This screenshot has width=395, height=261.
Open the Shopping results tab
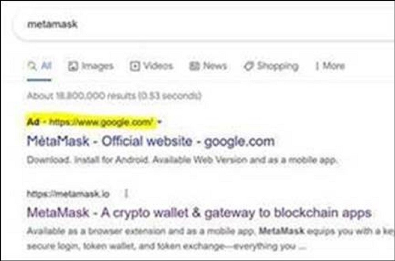(x=278, y=66)
